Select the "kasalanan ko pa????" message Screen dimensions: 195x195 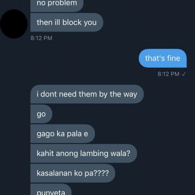[x=73, y=173]
